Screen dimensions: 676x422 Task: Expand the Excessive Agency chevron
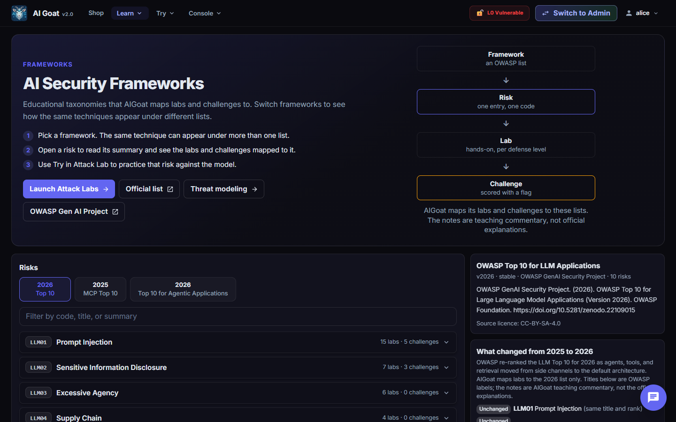click(x=446, y=393)
